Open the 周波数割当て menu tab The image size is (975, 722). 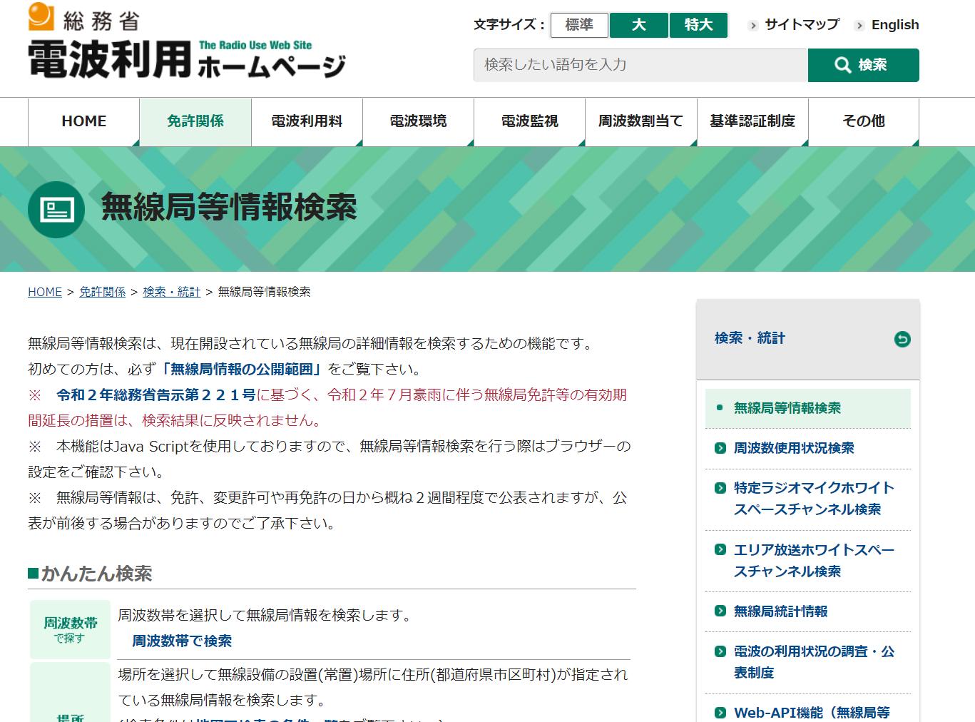point(640,122)
